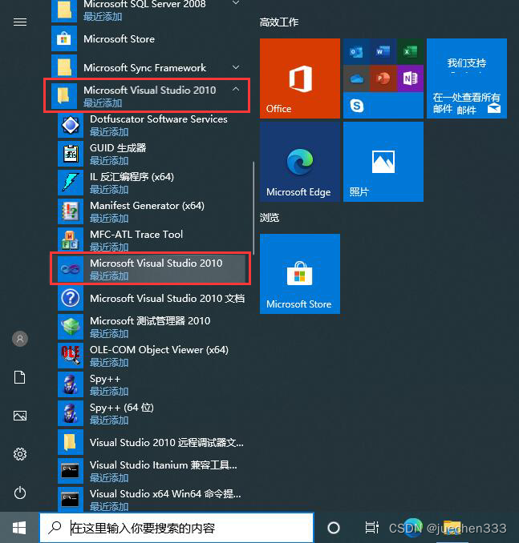
Task: Open Manifest Generator (x64)
Action: [152, 211]
